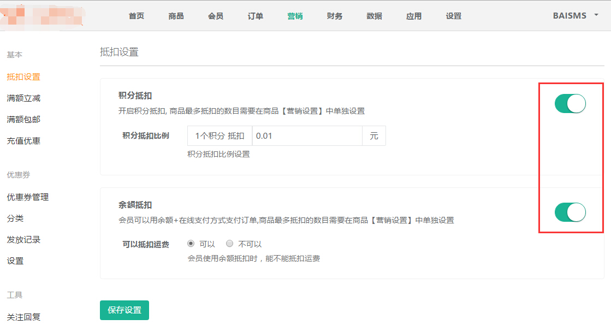Select the 不可以 radio option
The image size is (611, 325).
pyautogui.click(x=230, y=244)
